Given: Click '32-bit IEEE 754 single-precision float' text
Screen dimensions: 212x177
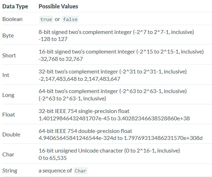Looking at the screenshot, I should 84,111.
